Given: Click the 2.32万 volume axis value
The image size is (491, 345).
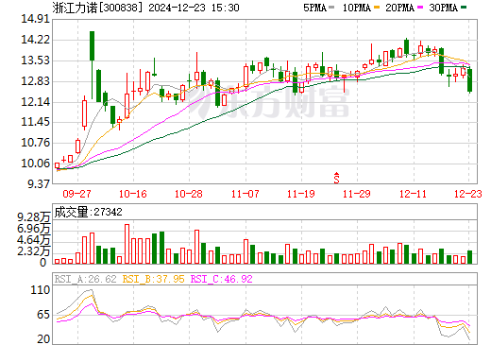Looking at the screenshot, I should point(34,251).
